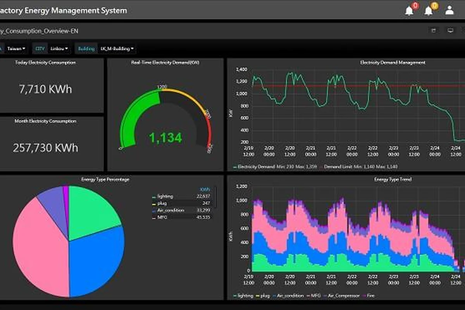Click the Real-Time Electricity Demand panel title
This screenshot has height=310, width=465.
click(x=165, y=62)
